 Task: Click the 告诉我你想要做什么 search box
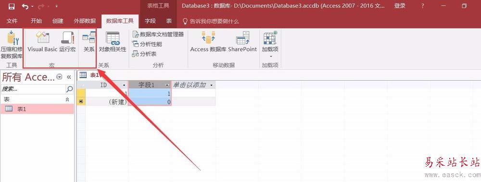click(x=211, y=21)
